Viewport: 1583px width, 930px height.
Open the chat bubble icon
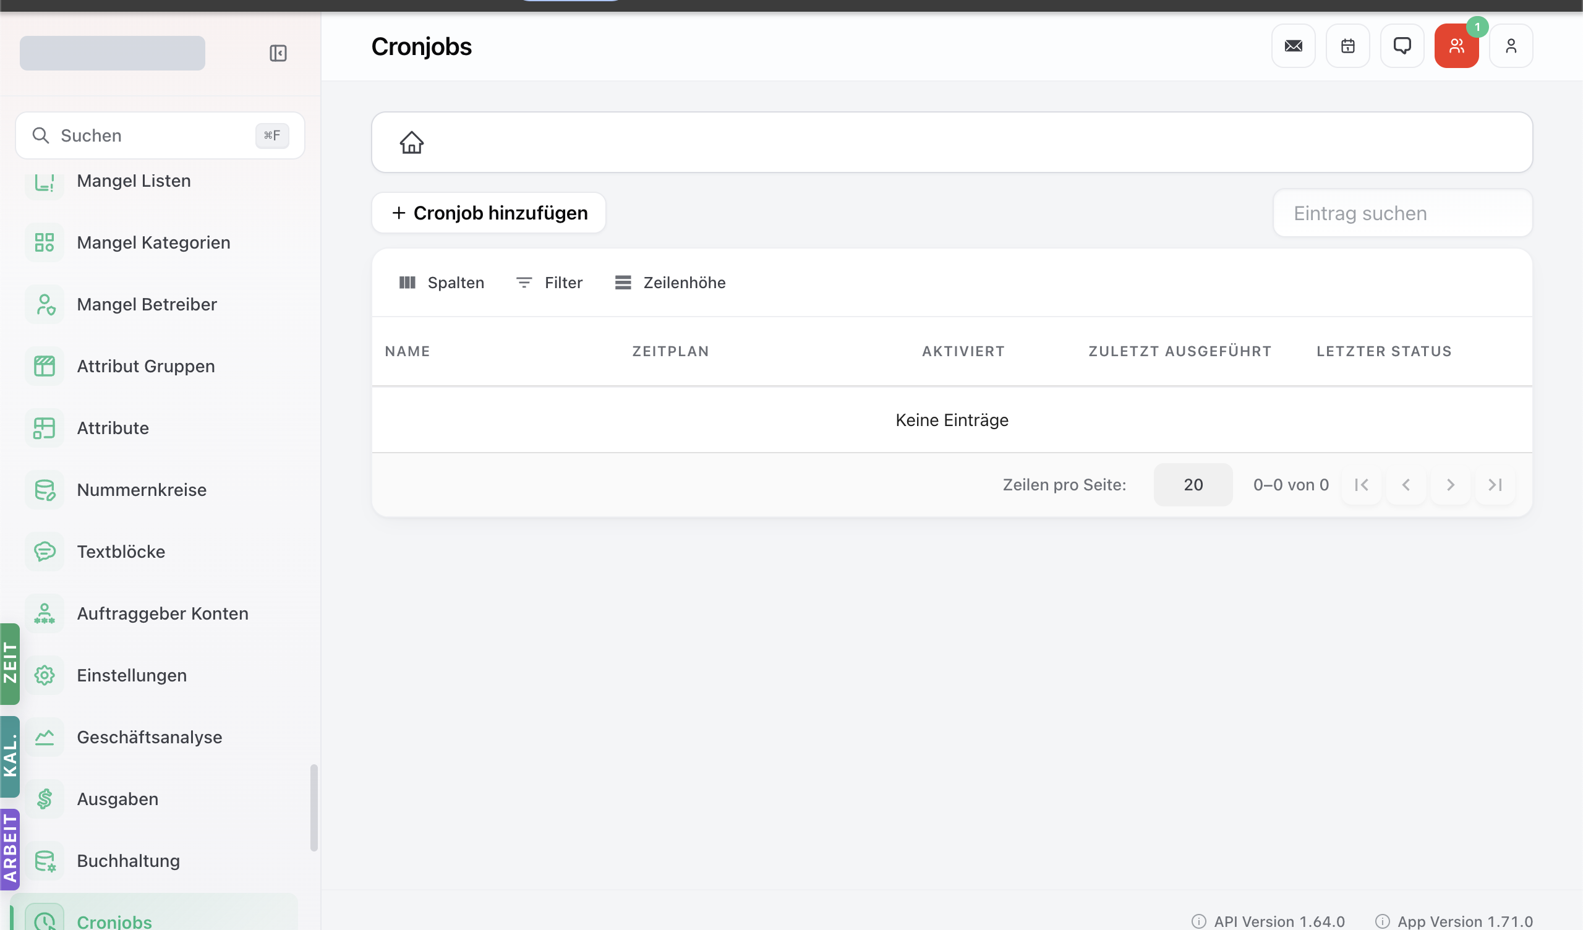pos(1402,46)
